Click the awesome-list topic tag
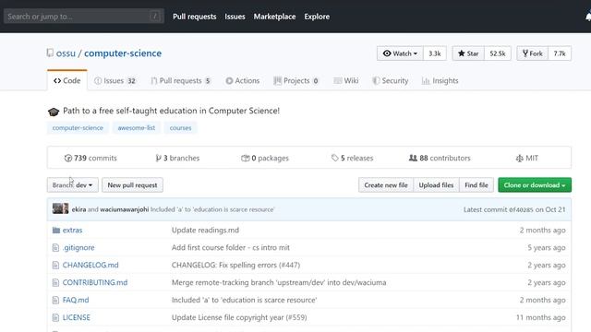This screenshot has width=591, height=332. 137,128
